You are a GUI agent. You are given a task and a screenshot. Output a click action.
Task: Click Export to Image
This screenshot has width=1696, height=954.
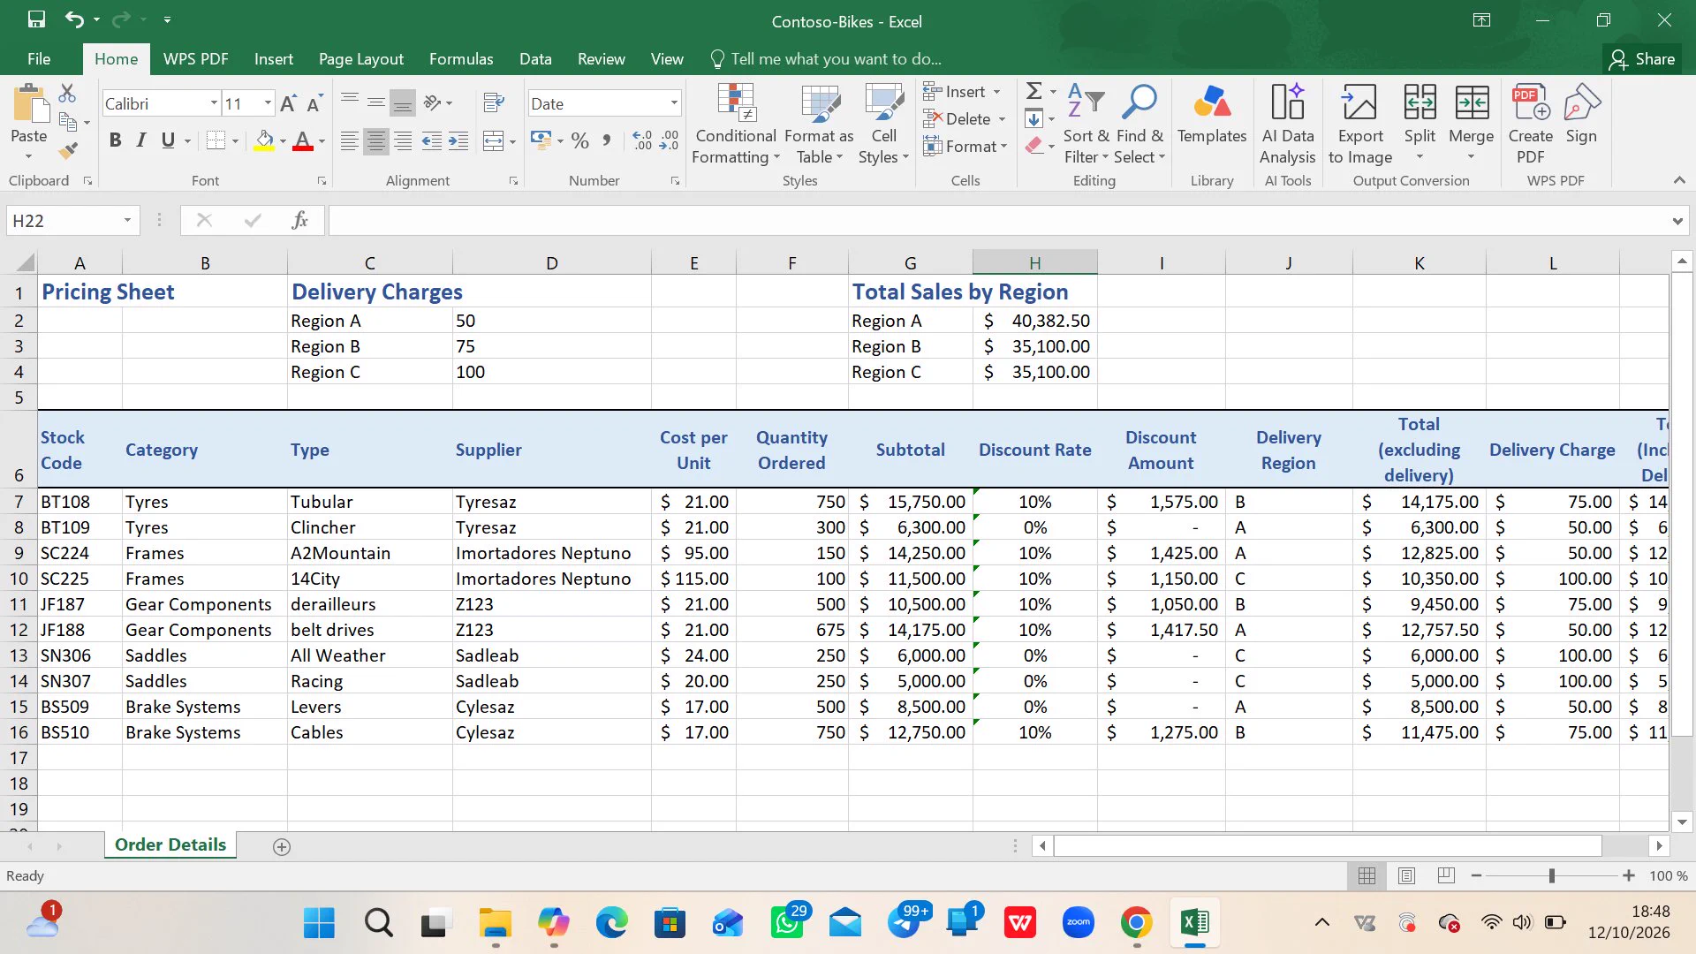click(x=1360, y=125)
